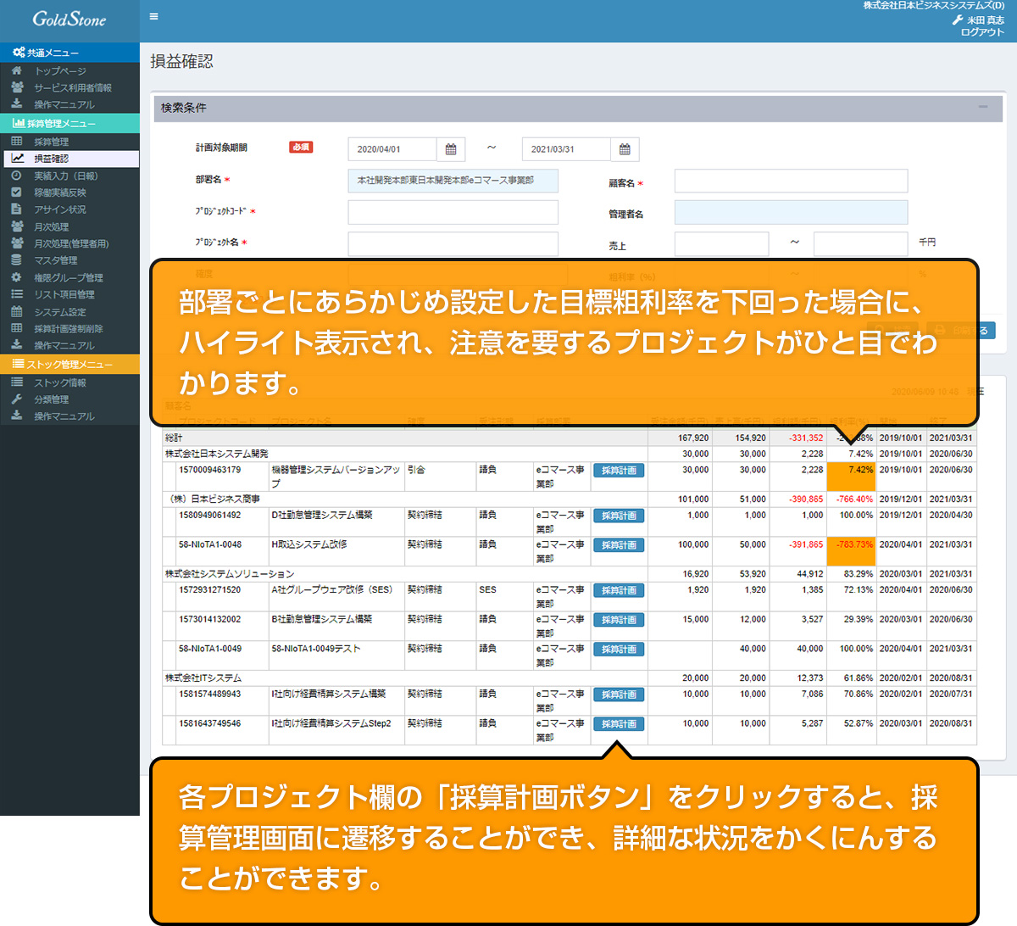1017x926 pixels.
Task: Click project code 1570009463179
Action: 209,470
